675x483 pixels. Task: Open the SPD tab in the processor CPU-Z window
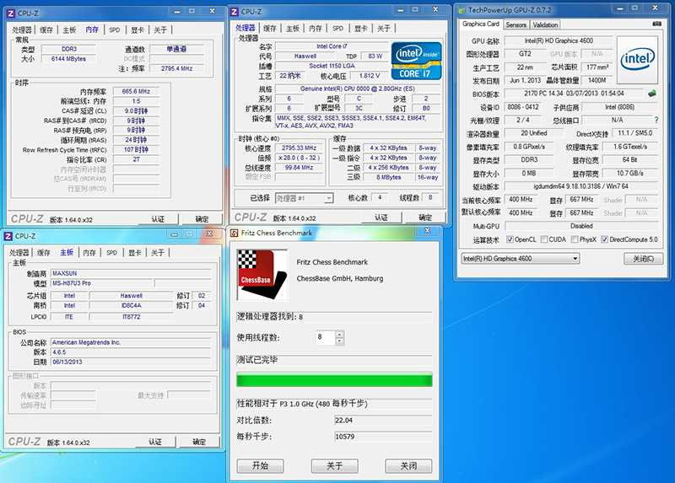click(x=338, y=29)
